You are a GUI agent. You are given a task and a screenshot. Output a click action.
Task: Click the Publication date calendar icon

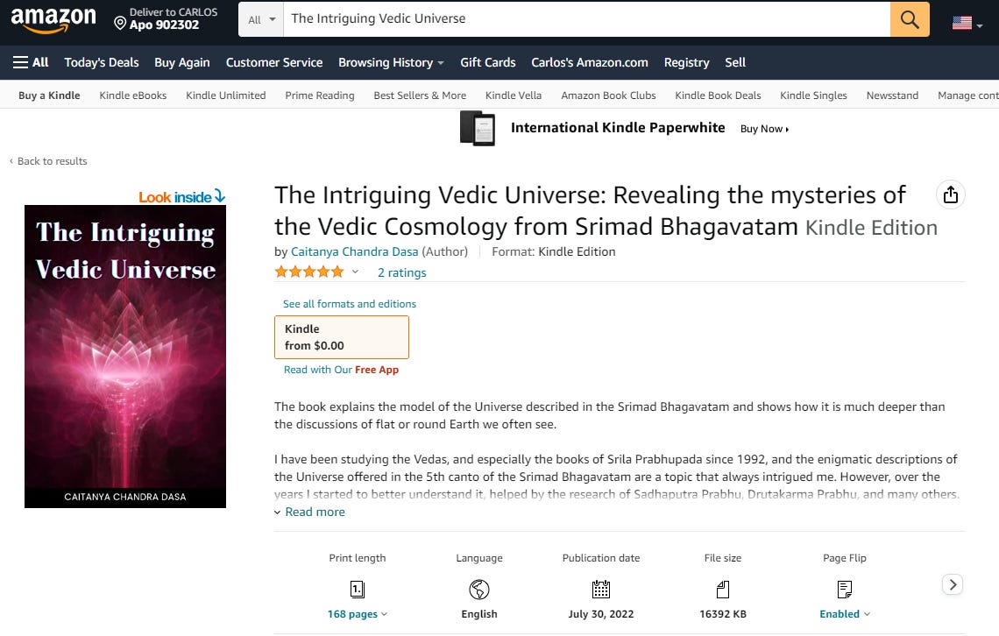(x=601, y=589)
